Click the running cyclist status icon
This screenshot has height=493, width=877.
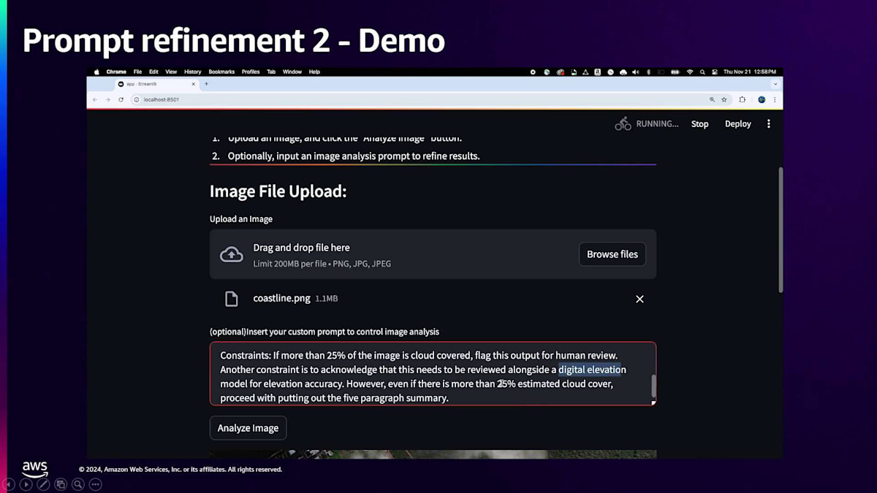pyautogui.click(x=623, y=124)
